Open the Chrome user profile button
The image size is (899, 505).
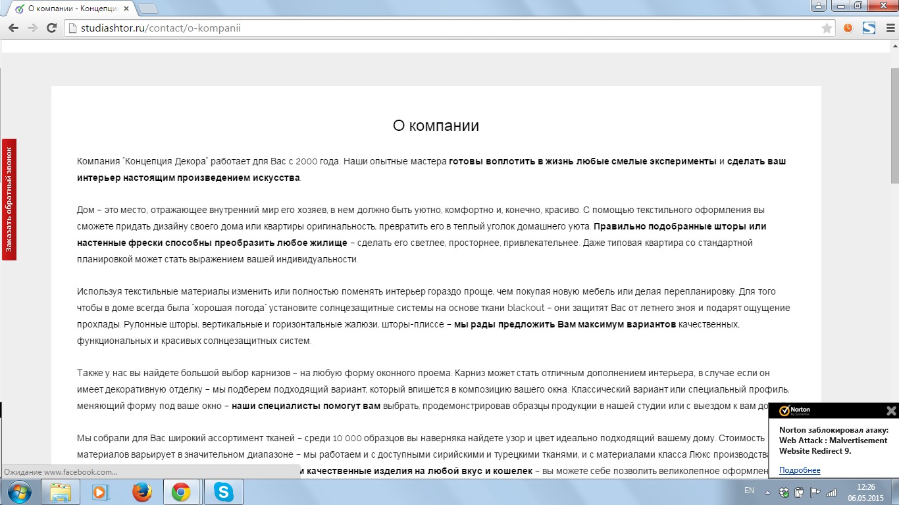[x=818, y=5]
